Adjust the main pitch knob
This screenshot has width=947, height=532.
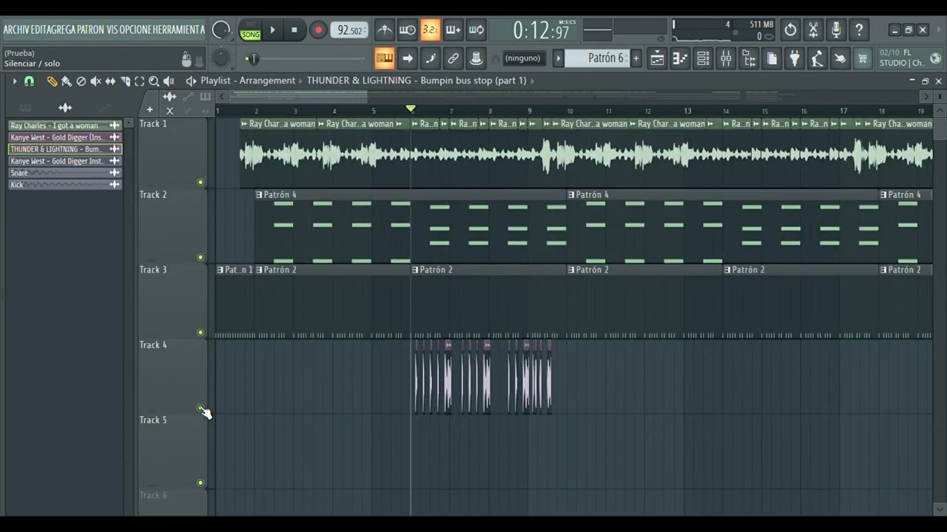[220, 58]
